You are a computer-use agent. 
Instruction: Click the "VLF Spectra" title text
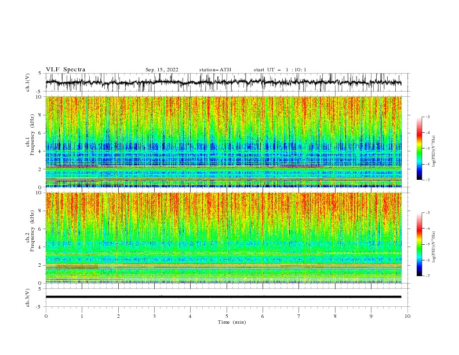[x=65, y=70]
